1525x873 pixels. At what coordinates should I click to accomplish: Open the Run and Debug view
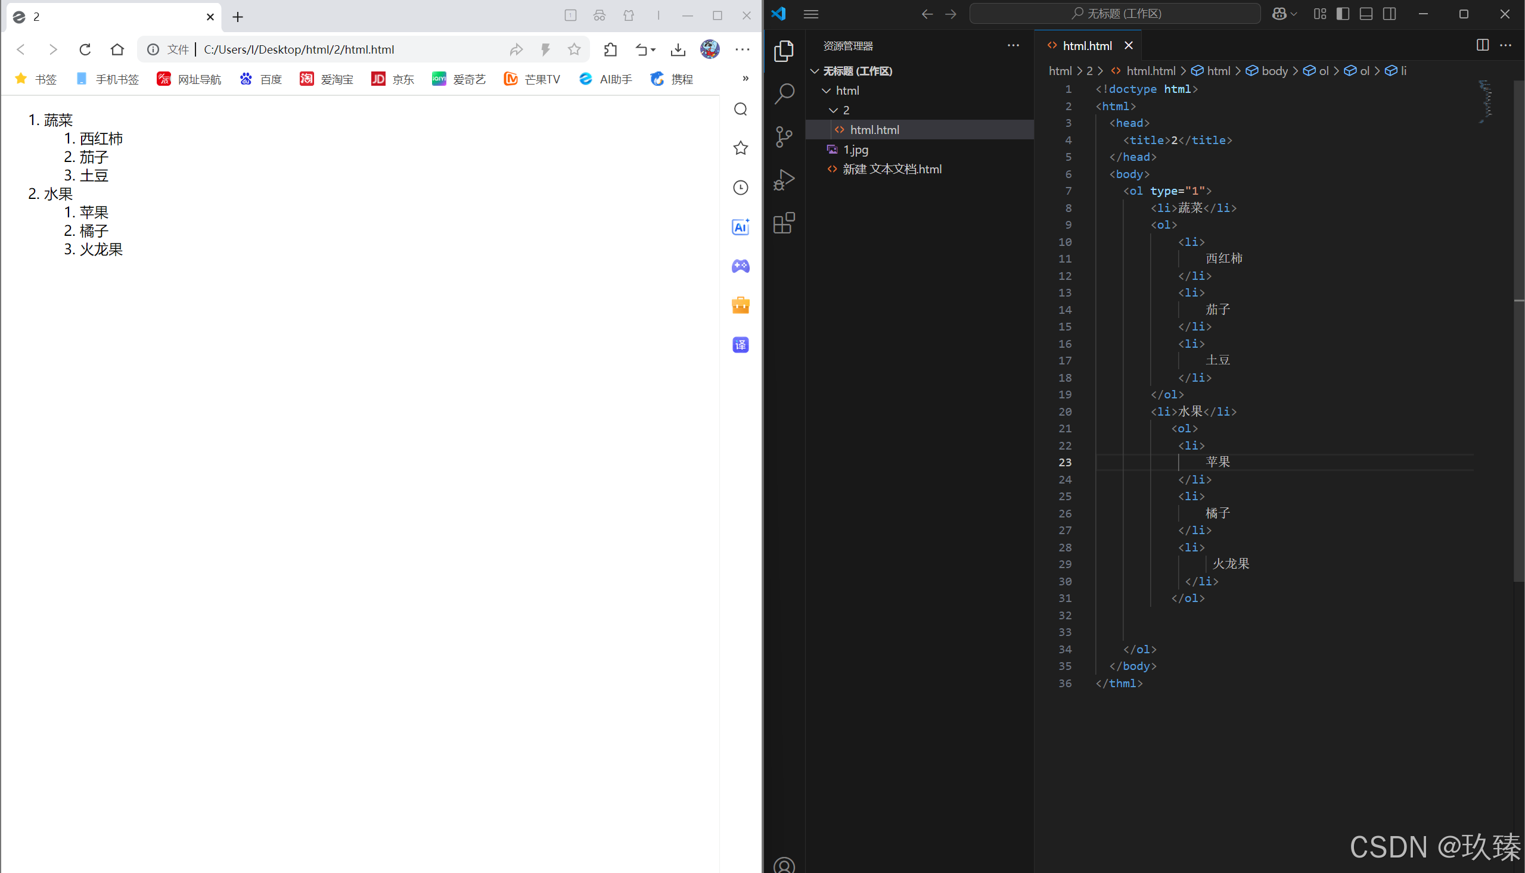(784, 180)
